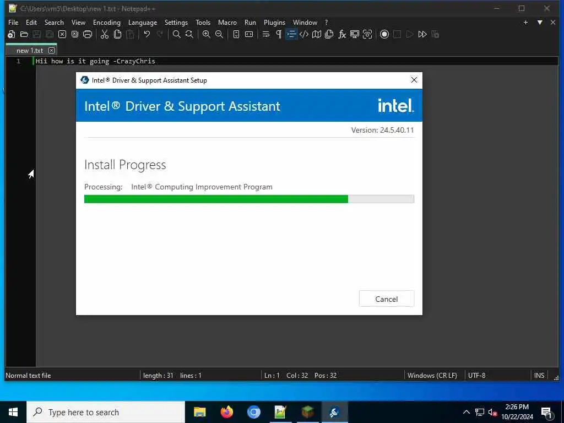Click the Zoom In toolbar icon
564x423 pixels.
[x=207, y=35]
